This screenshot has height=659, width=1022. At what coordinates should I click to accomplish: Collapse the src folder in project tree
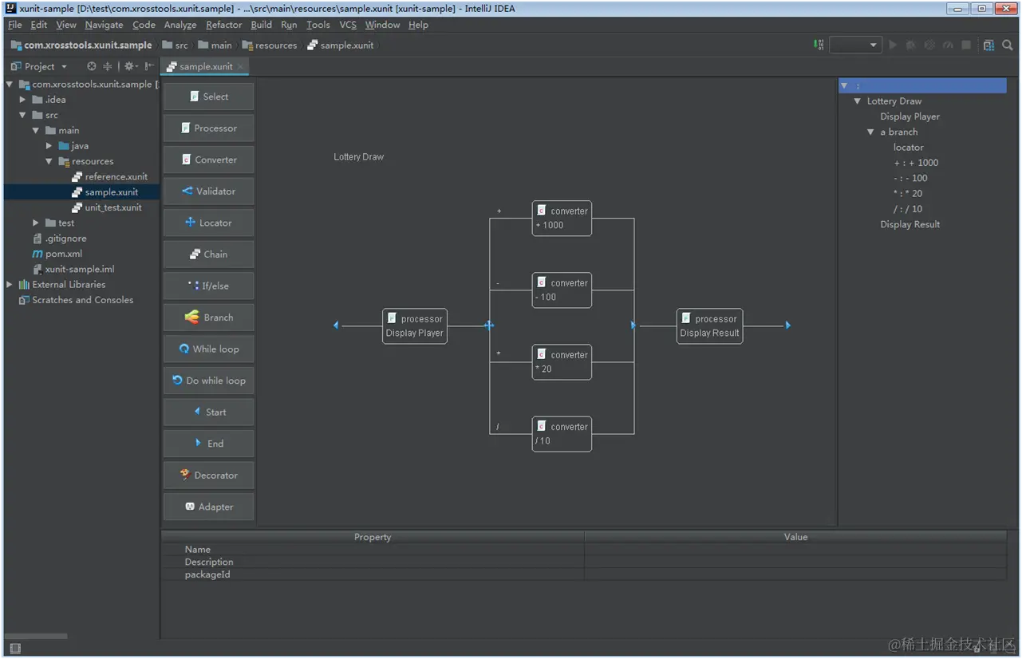pyautogui.click(x=22, y=115)
